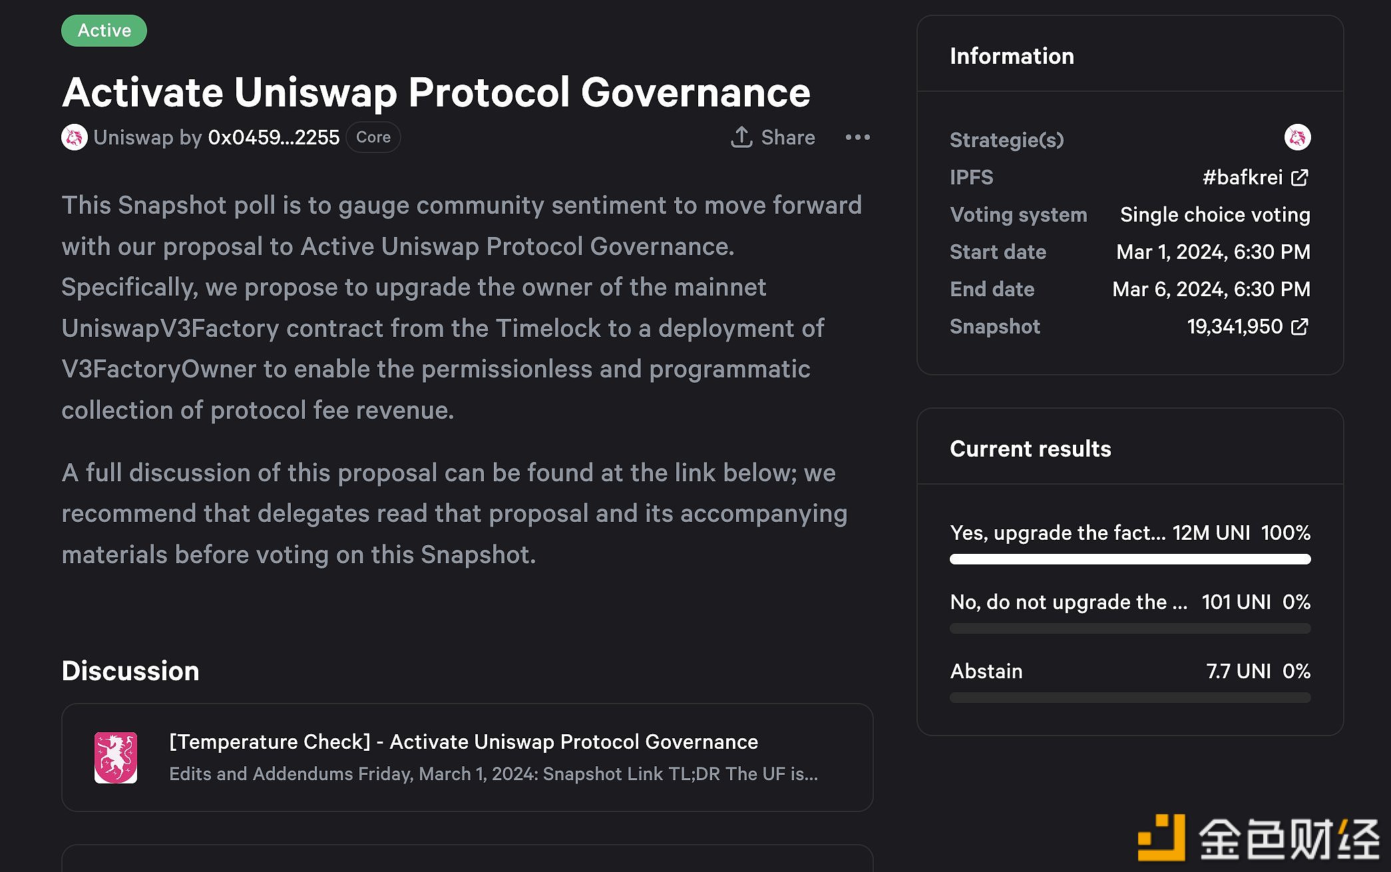The height and width of the screenshot is (872, 1391).
Task: Click the author address 0x0459...2255
Action: tap(274, 137)
